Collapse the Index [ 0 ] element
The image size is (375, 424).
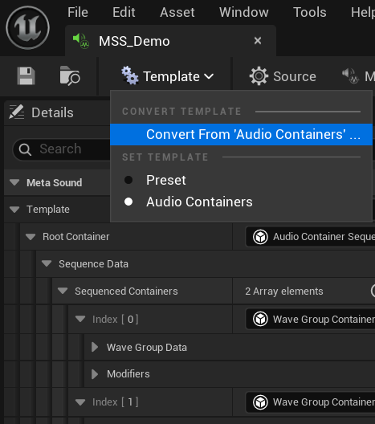tap(80, 319)
